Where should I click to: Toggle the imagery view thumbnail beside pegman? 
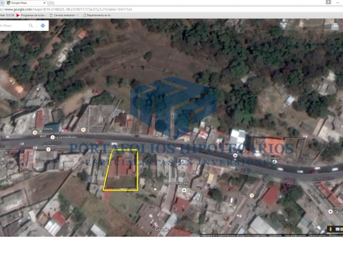click(x=337, y=229)
